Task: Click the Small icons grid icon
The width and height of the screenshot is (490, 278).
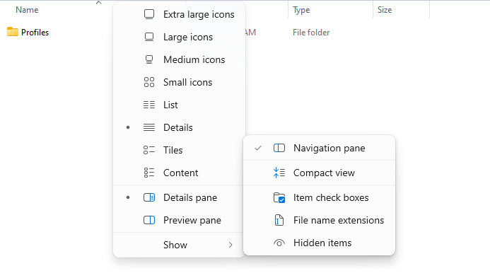Action: tap(149, 82)
